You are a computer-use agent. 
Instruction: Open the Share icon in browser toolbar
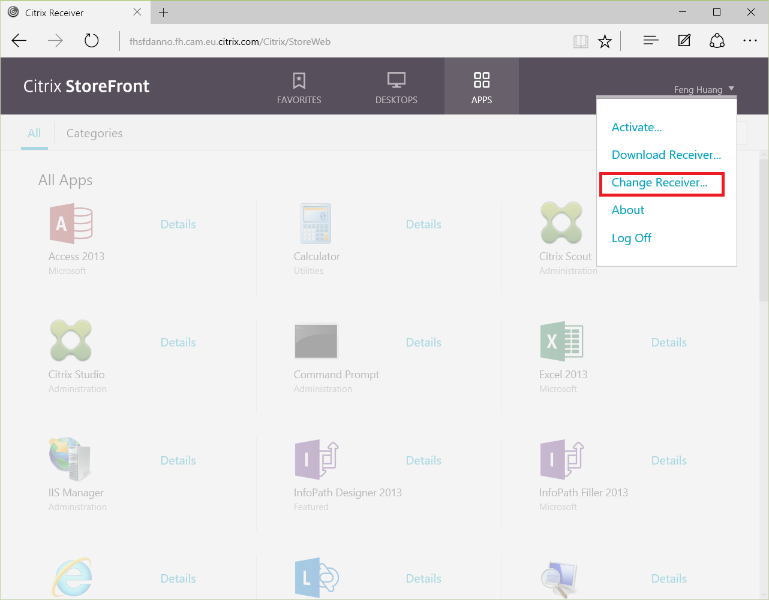(717, 41)
